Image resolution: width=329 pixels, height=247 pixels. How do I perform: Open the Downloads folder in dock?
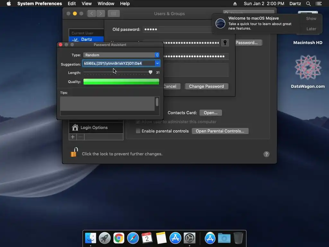coord(224,238)
